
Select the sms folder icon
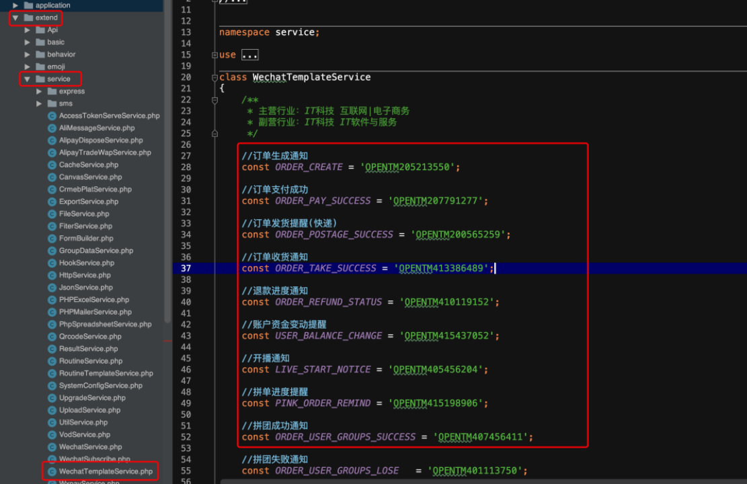click(52, 104)
